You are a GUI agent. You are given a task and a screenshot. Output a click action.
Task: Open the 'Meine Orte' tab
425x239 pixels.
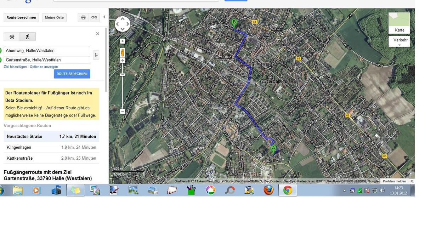click(x=54, y=17)
